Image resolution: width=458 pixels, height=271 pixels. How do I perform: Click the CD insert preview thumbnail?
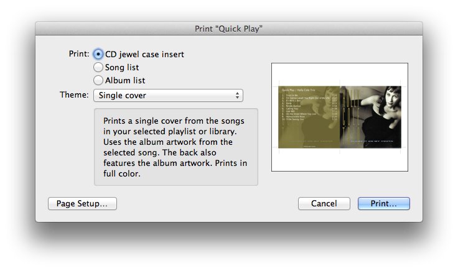click(x=340, y=117)
